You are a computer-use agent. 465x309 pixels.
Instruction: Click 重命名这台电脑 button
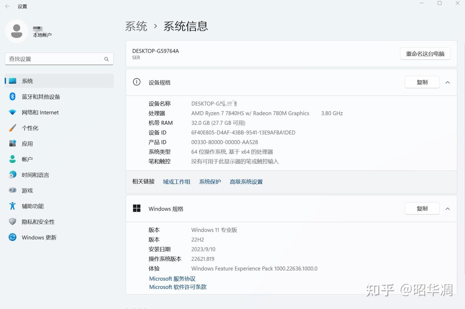[425, 54]
